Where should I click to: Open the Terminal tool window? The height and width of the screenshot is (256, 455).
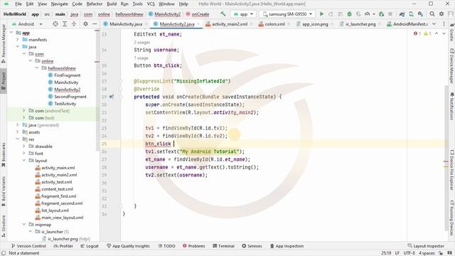pyautogui.click(x=223, y=246)
